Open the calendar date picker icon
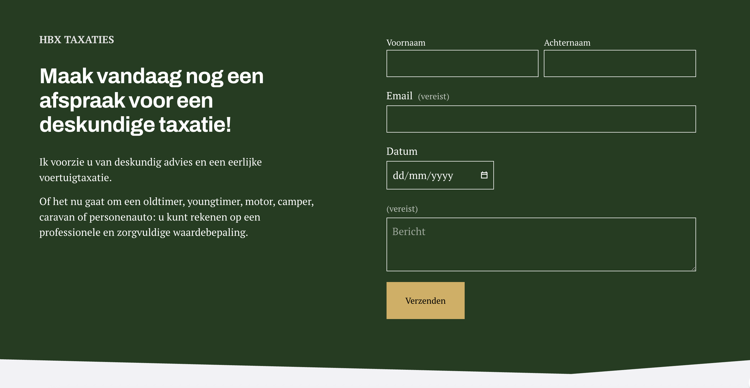 pyautogui.click(x=484, y=175)
